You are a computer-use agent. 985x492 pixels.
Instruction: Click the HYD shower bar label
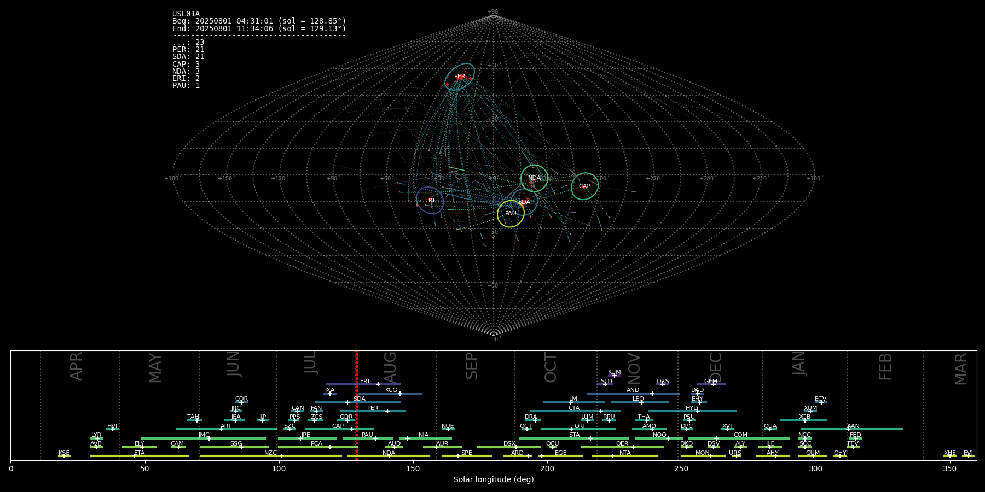click(692, 408)
